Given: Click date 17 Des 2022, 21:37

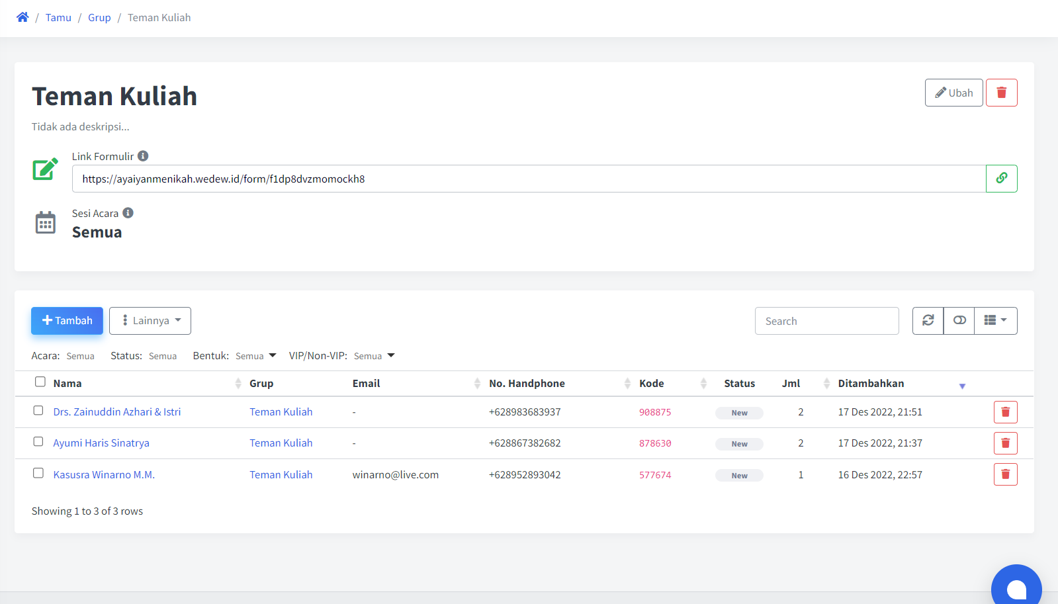Looking at the screenshot, I should pyautogui.click(x=880, y=443).
